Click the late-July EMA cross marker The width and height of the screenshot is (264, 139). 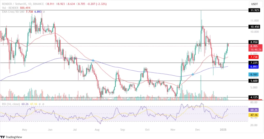tap(93, 60)
